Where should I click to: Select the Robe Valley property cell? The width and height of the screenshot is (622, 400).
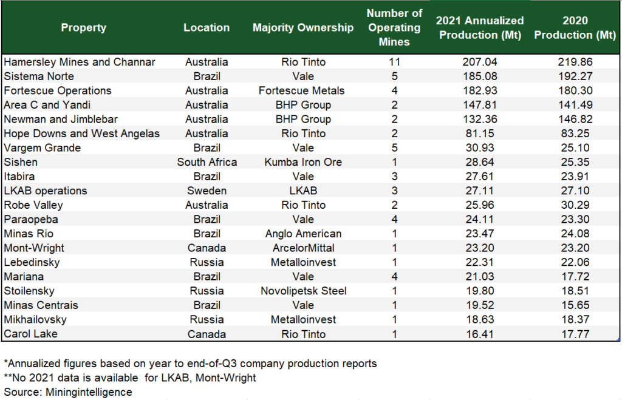pyautogui.click(x=33, y=205)
